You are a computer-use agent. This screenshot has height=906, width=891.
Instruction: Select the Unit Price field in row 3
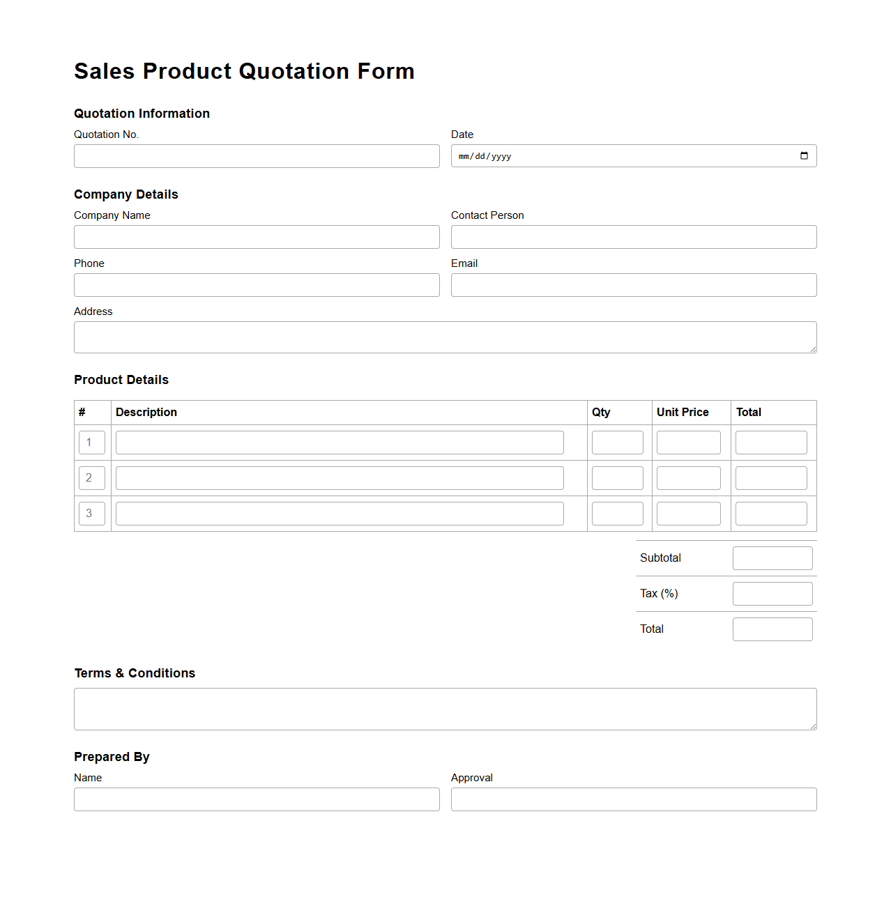pyautogui.click(x=688, y=513)
